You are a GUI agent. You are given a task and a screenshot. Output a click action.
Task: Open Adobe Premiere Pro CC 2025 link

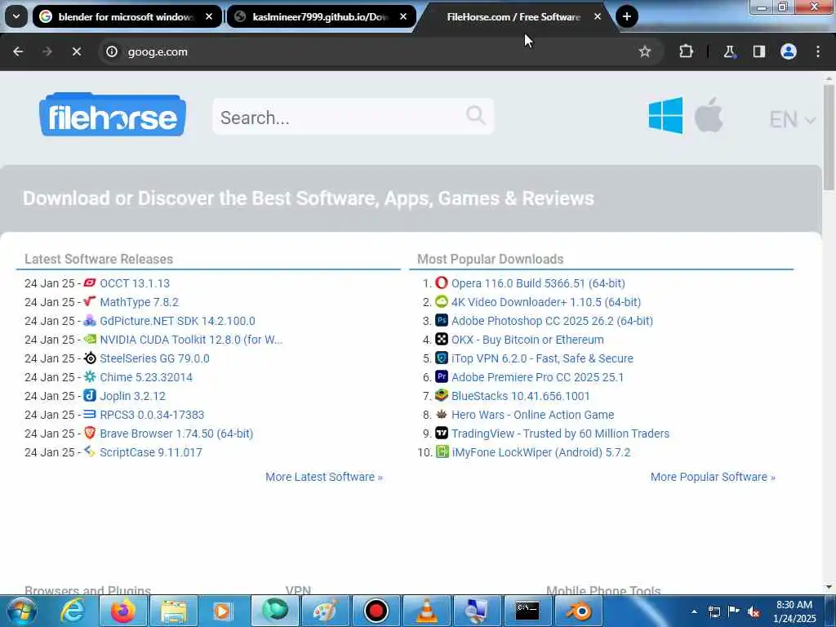click(x=537, y=377)
